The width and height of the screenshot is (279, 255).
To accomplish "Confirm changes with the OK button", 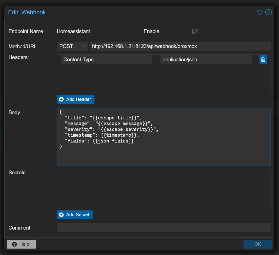I will [x=258, y=244].
